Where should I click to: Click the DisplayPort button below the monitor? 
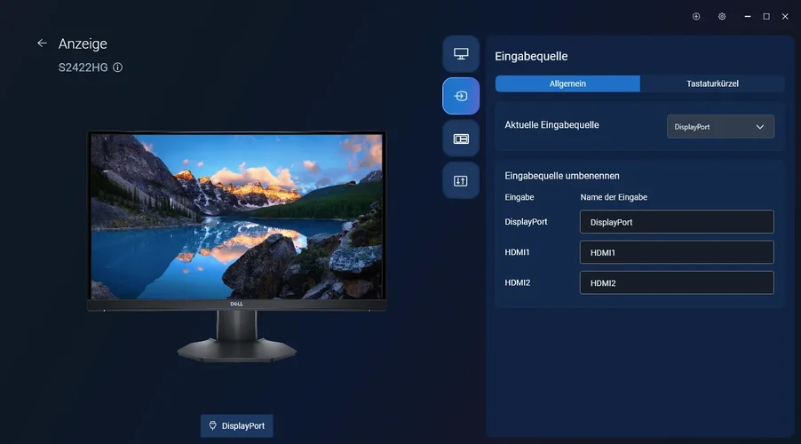236,425
